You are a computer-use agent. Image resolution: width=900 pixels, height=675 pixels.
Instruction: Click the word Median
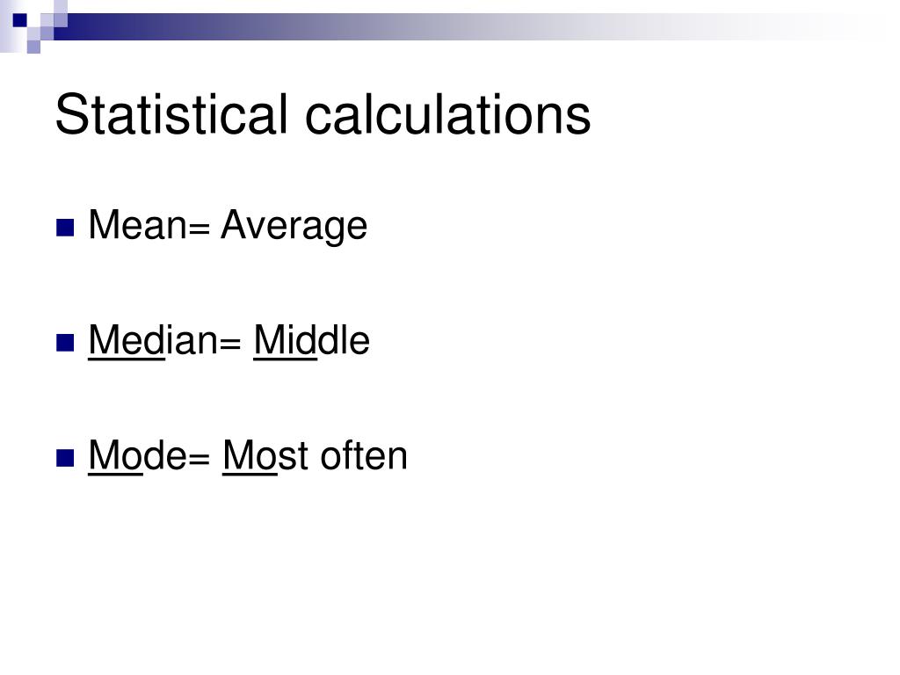tap(153, 340)
